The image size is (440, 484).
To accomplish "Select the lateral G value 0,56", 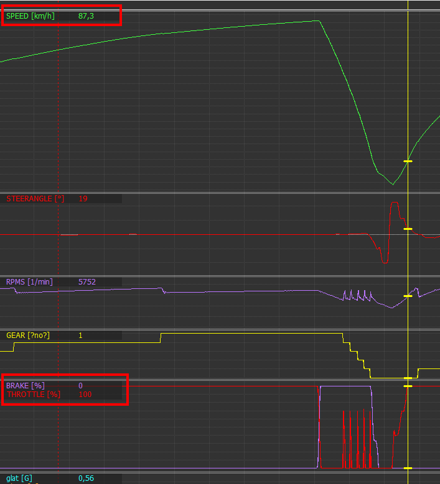I will point(86,478).
